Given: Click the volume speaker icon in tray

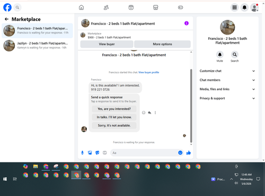Looking at the screenshot, I should [236, 183].
